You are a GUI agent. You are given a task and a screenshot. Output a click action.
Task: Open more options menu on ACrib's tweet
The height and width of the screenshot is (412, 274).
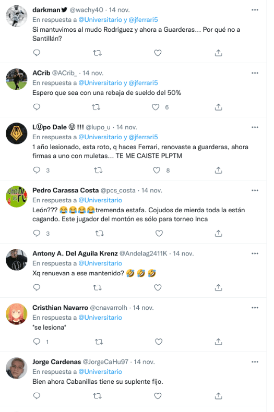tap(255, 73)
